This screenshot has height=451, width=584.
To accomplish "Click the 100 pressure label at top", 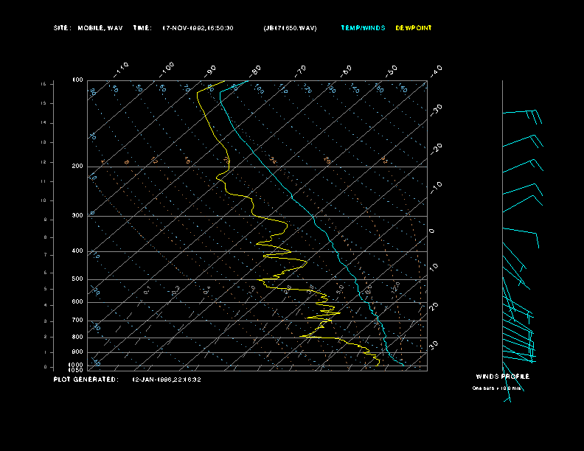I will [77, 80].
